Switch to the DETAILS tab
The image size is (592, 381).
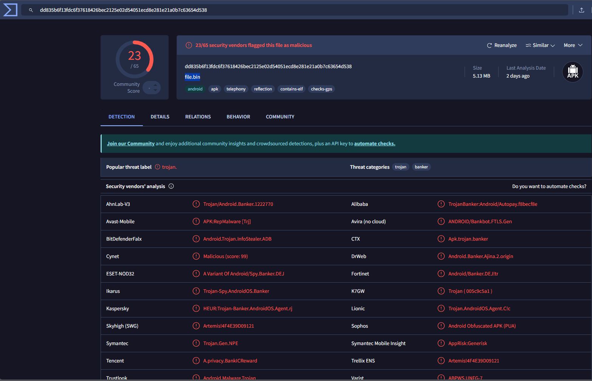tap(160, 117)
